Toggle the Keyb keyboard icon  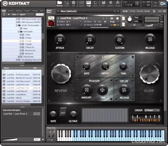(88, 4)
